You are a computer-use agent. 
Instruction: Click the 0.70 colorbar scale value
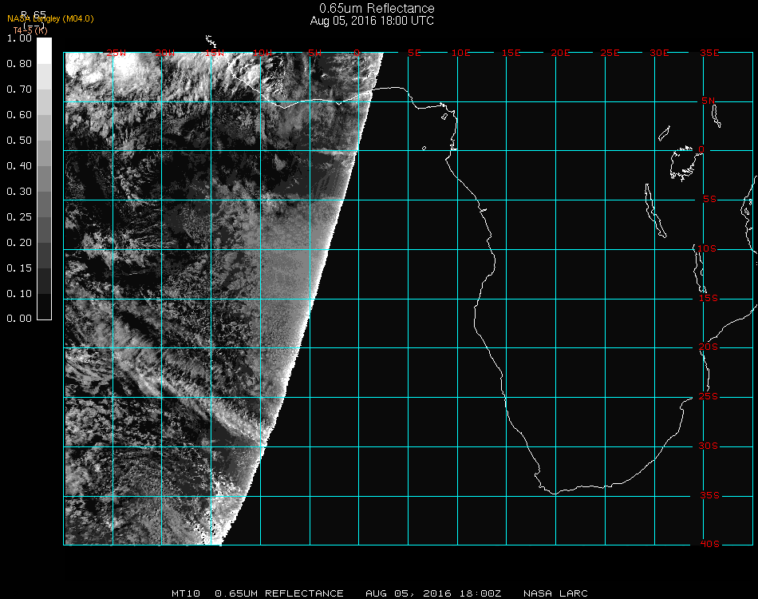19,89
